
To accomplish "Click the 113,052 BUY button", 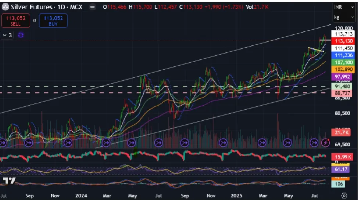I will click(53, 21).
